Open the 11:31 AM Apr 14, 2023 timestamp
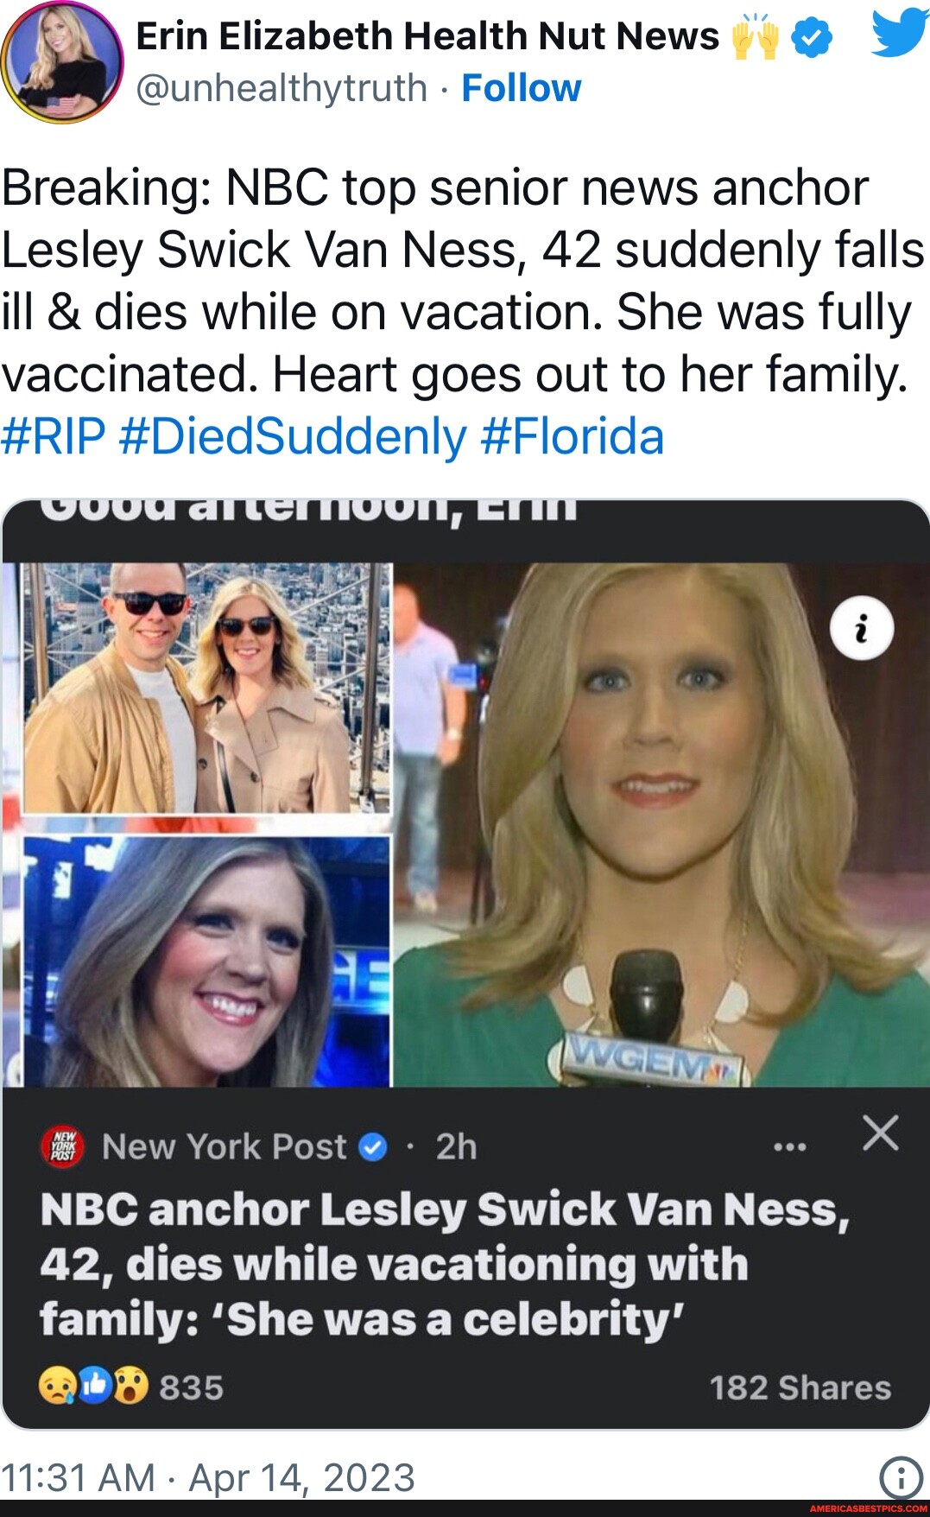930x1517 pixels. point(208,1477)
